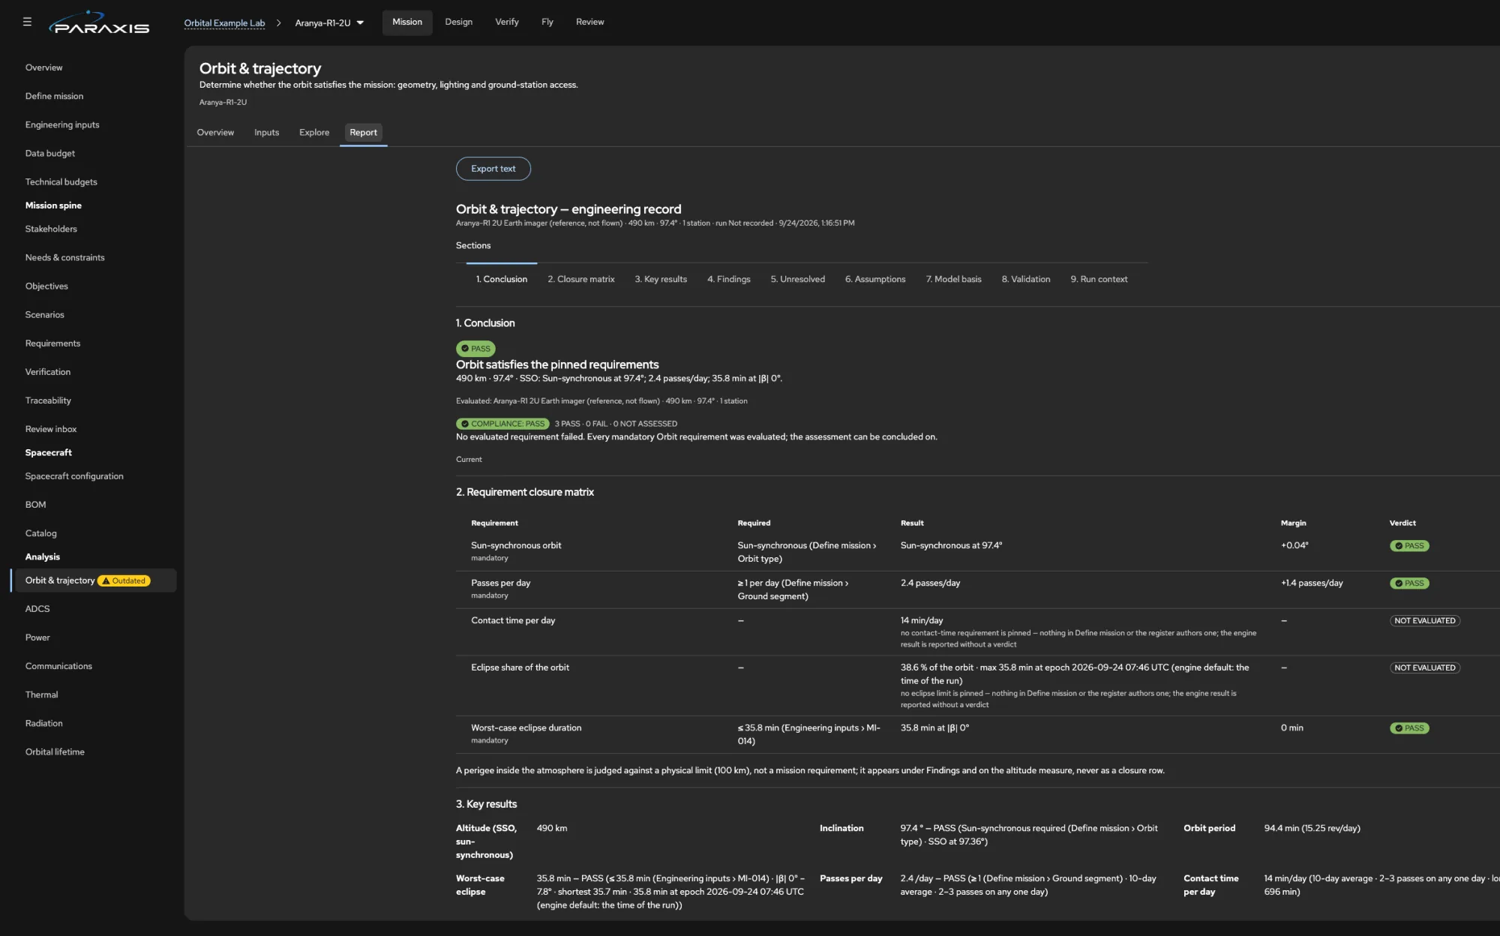Select the Mission top tab
This screenshot has width=1500, height=936.
pyautogui.click(x=407, y=22)
